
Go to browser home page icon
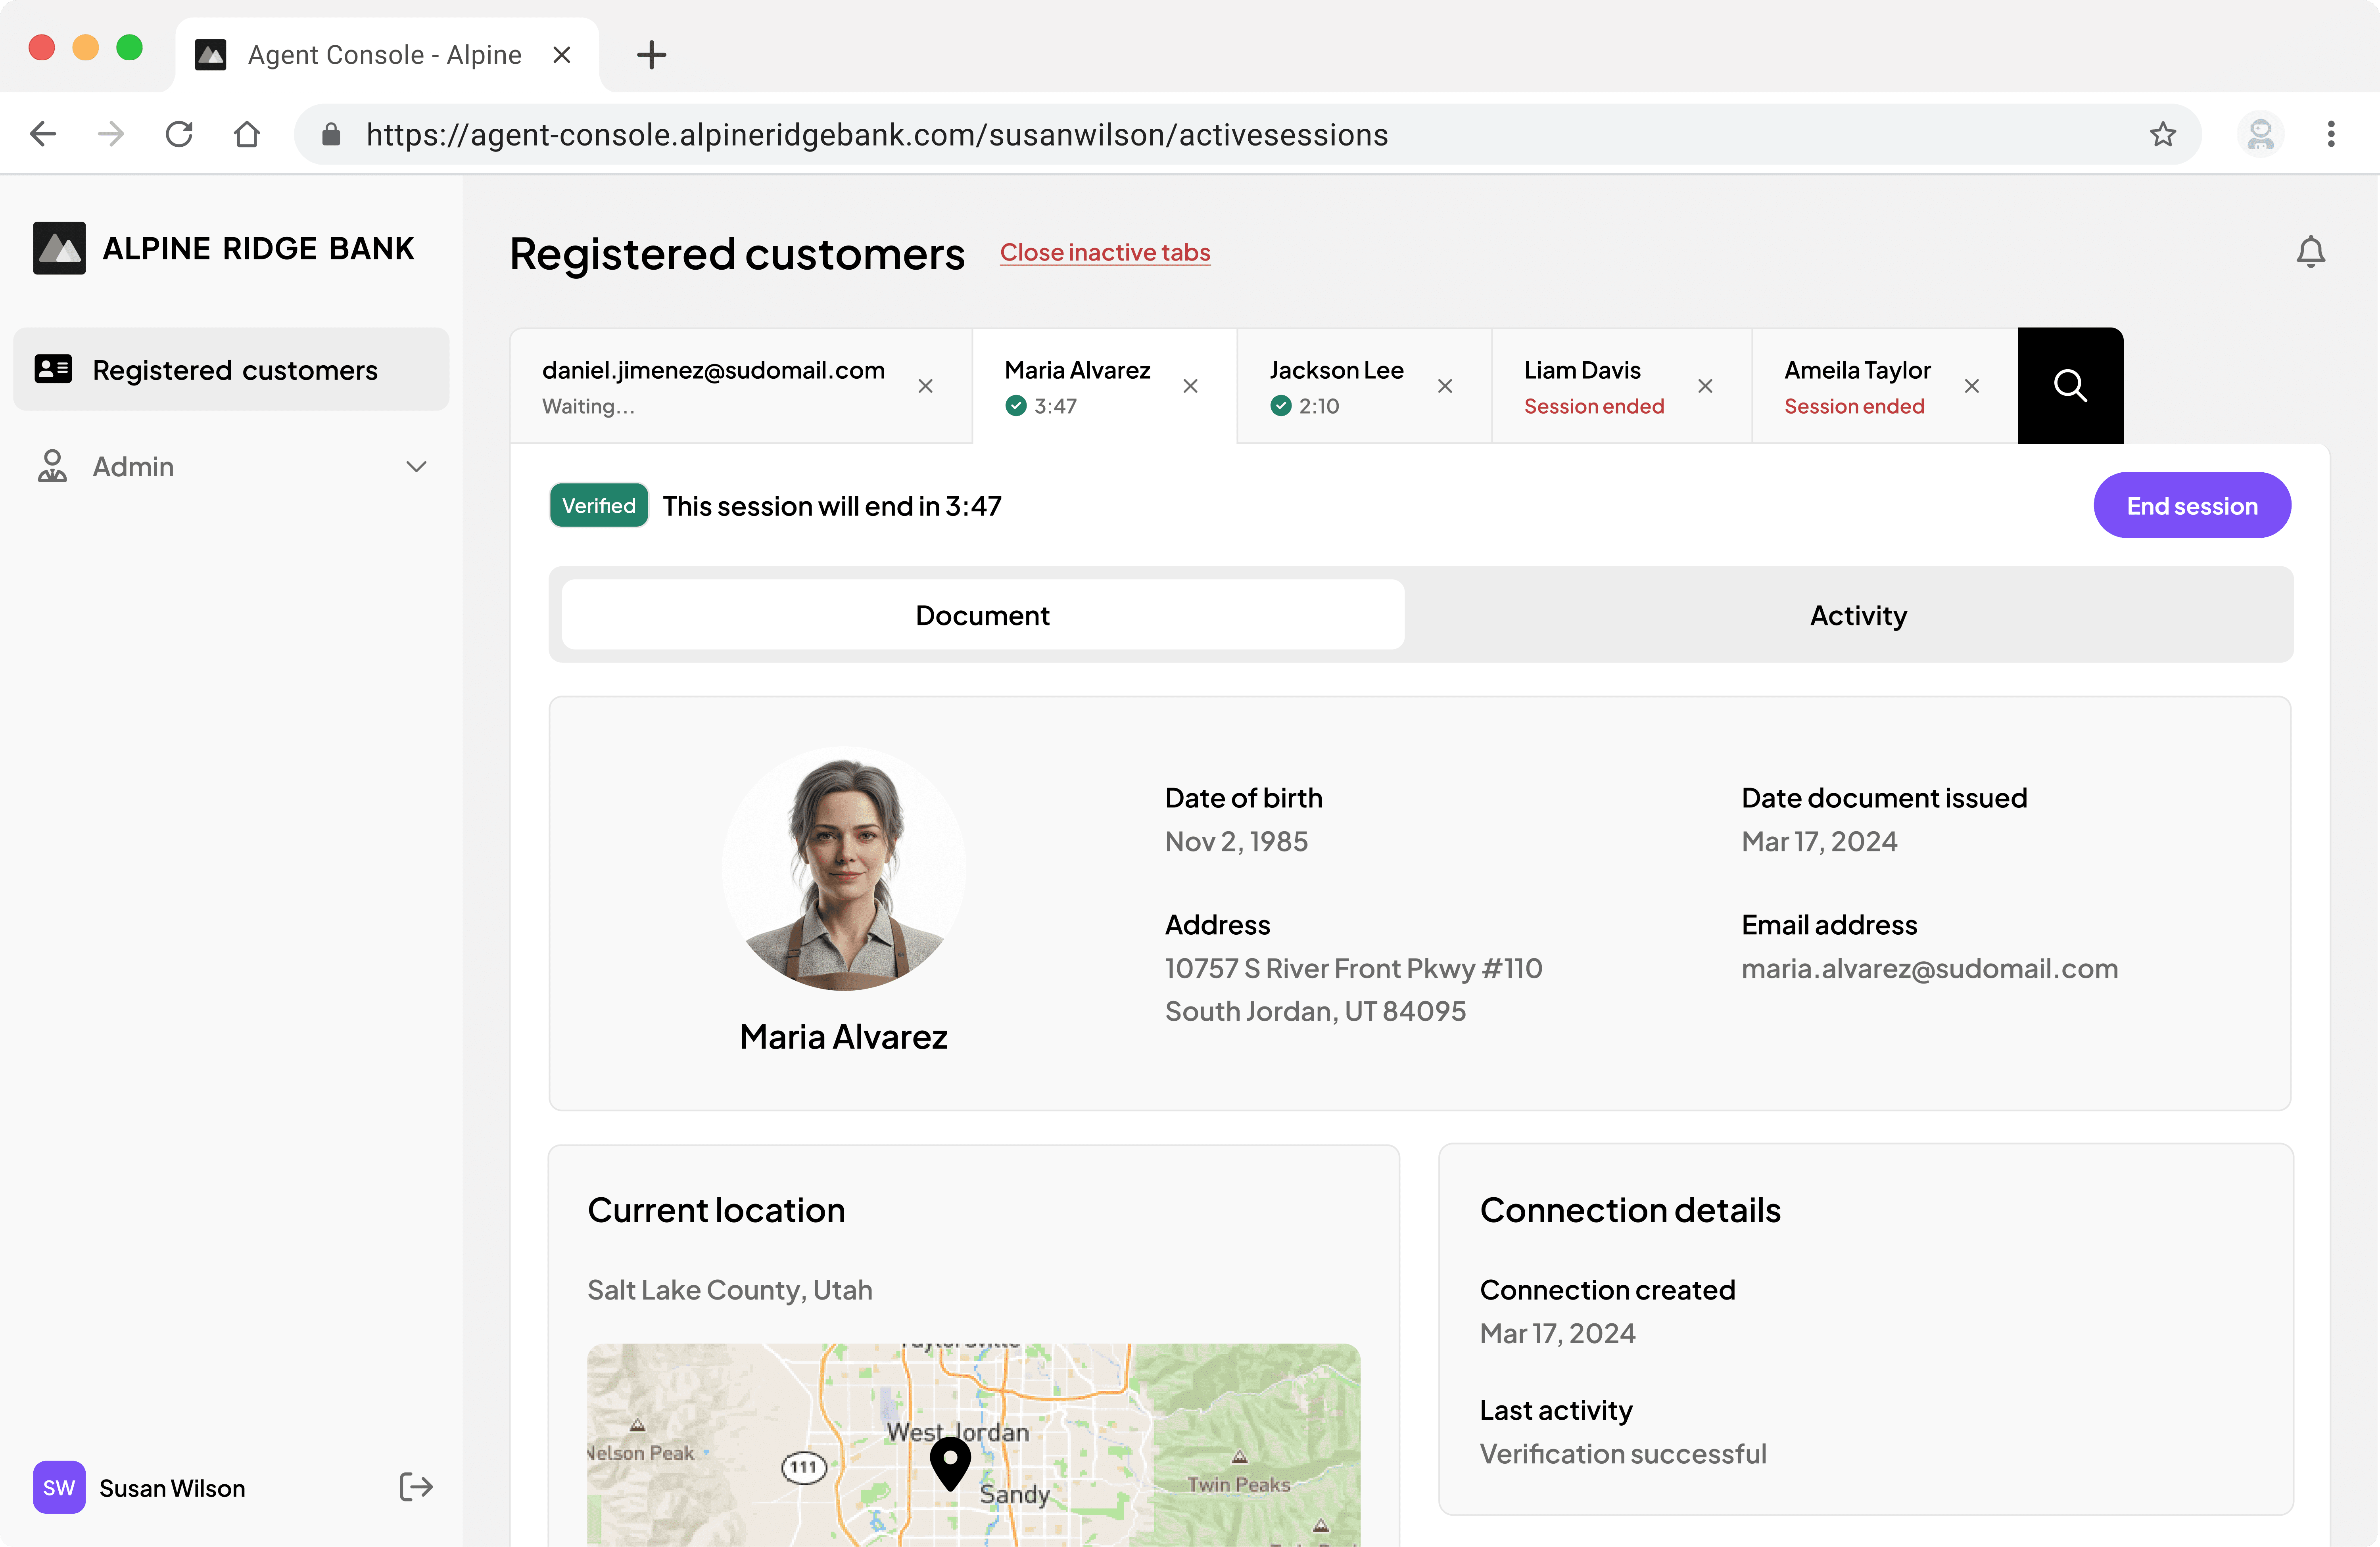[247, 135]
